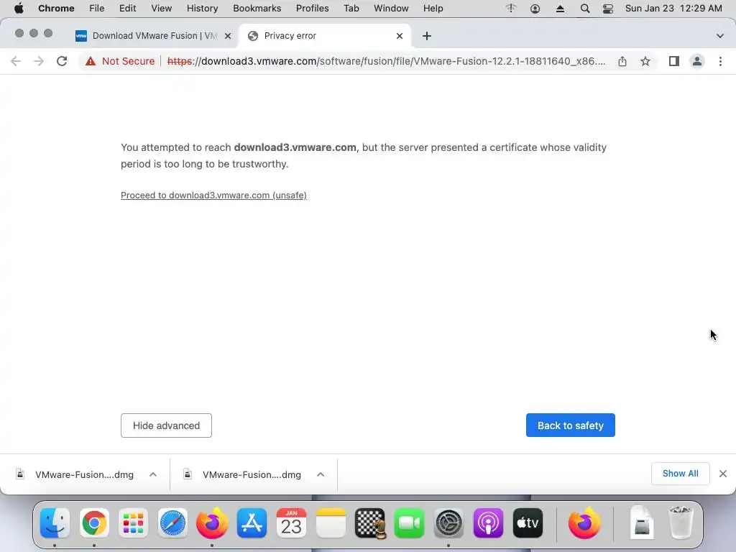
Task: Click the Back to safety button
Action: pyautogui.click(x=570, y=425)
